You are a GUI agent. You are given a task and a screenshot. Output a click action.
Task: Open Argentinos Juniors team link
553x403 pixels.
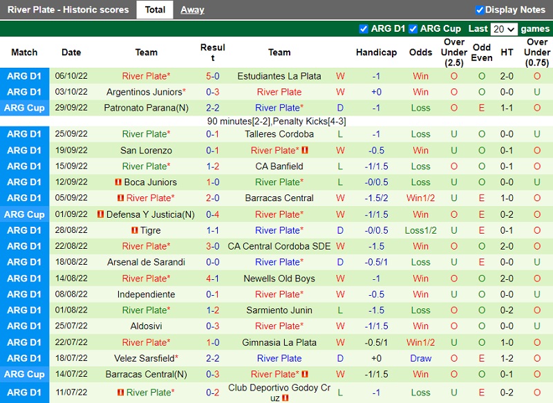tap(144, 92)
